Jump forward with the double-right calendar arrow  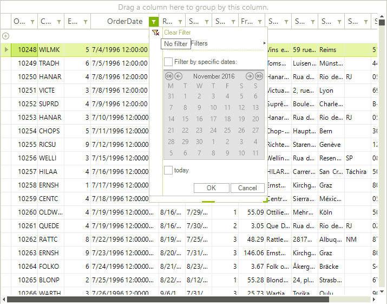point(259,76)
